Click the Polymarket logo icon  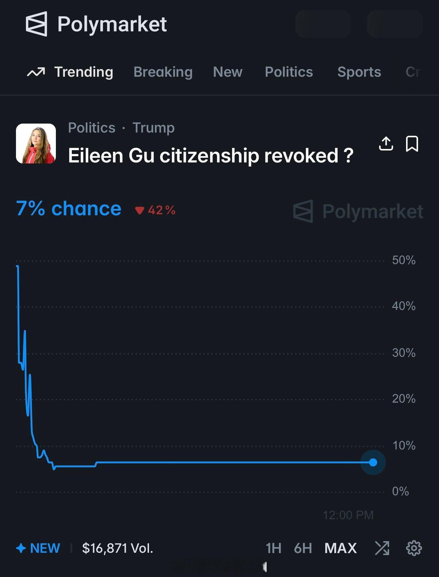[x=37, y=23]
